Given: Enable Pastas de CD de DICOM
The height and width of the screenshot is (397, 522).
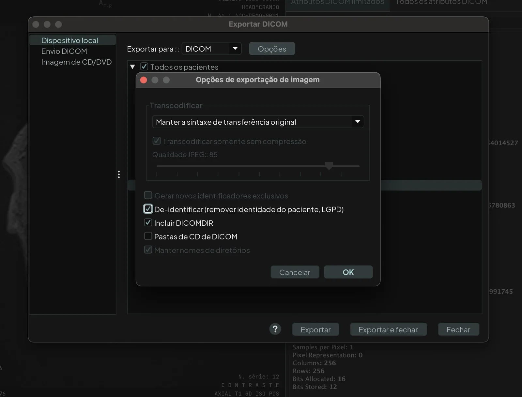Looking at the screenshot, I should [148, 236].
